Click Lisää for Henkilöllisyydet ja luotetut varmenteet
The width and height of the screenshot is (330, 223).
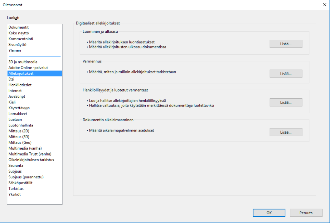tap(286, 102)
